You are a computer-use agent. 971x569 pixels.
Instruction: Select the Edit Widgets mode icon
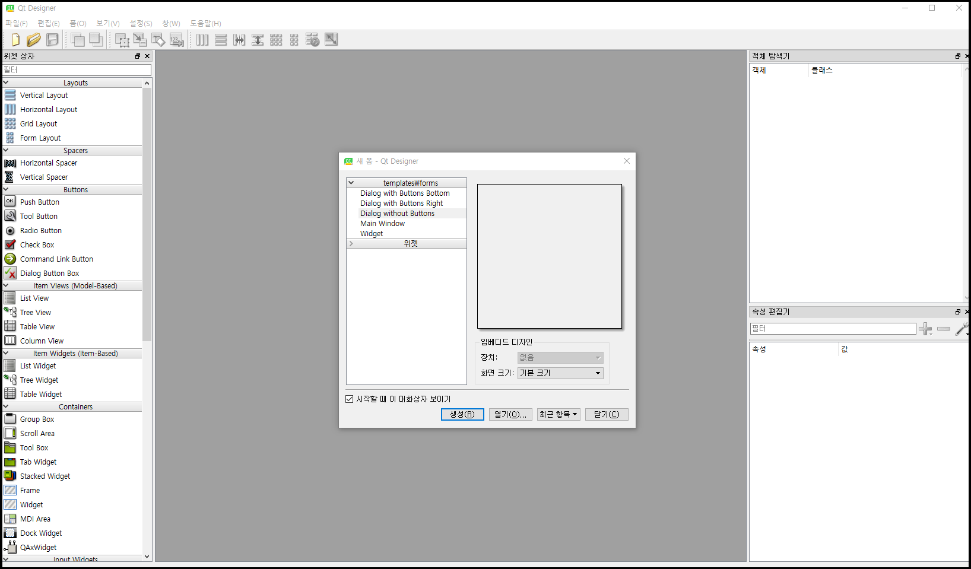tap(122, 40)
